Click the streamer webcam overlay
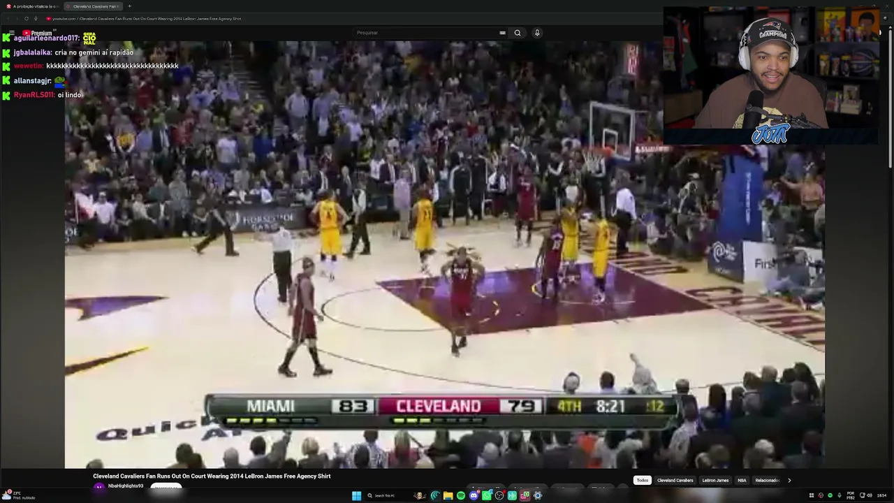894x503 pixels. tap(771, 75)
